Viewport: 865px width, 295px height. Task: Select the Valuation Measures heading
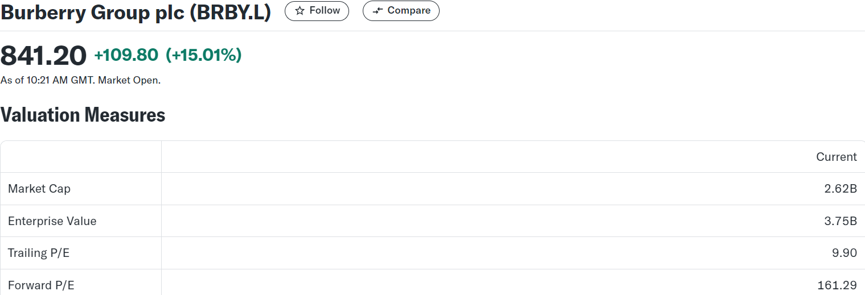(x=83, y=115)
